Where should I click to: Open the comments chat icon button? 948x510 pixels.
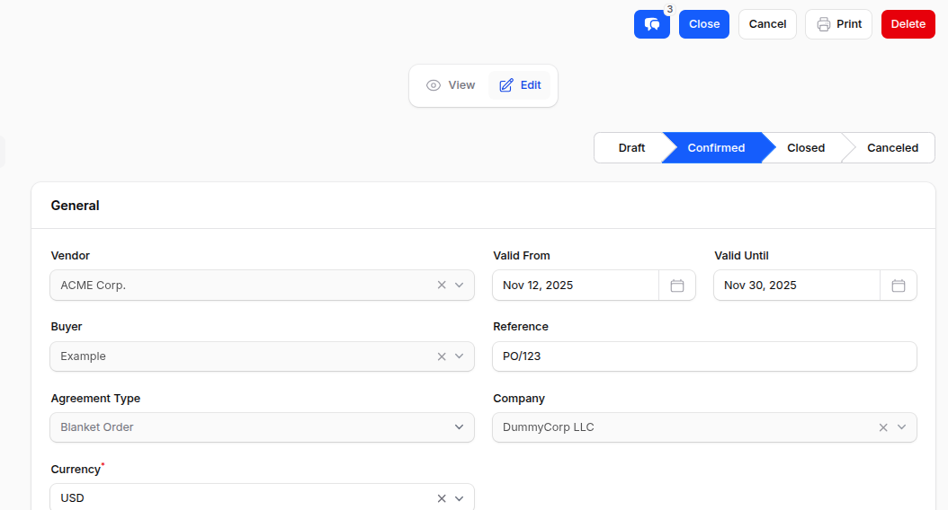(652, 24)
